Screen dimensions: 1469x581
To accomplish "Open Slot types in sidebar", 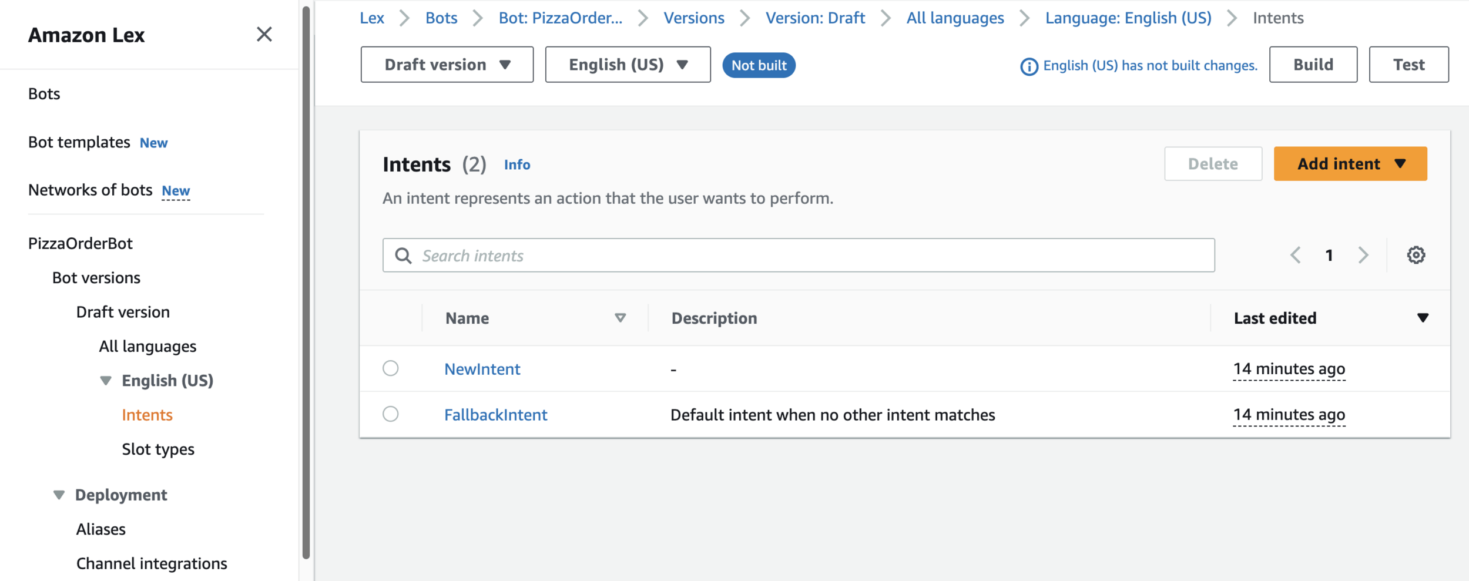I will 158,449.
